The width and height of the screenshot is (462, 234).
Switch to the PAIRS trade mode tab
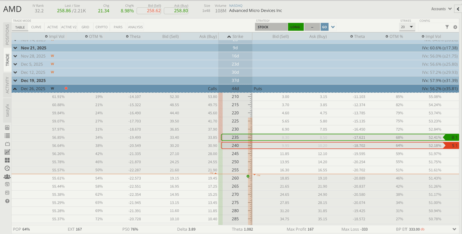(x=118, y=27)
